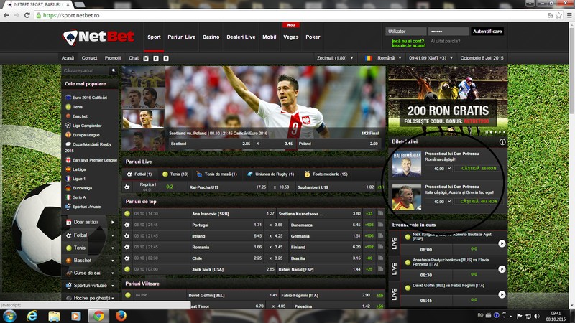Play the Pavlyuchenkova vs Pennetta live event
This screenshot has height=323, width=575.
502,269
